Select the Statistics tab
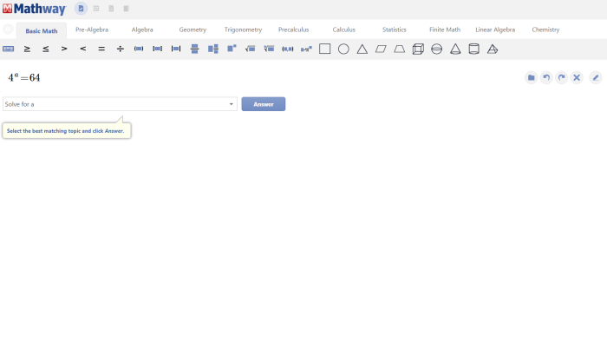The height and width of the screenshot is (342, 607). [394, 30]
